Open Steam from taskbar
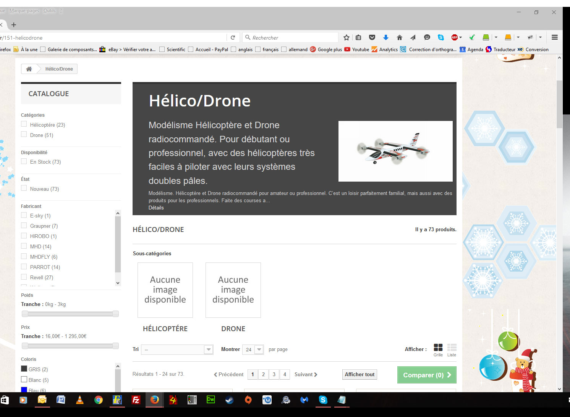The width and height of the screenshot is (570, 417). 229,400
